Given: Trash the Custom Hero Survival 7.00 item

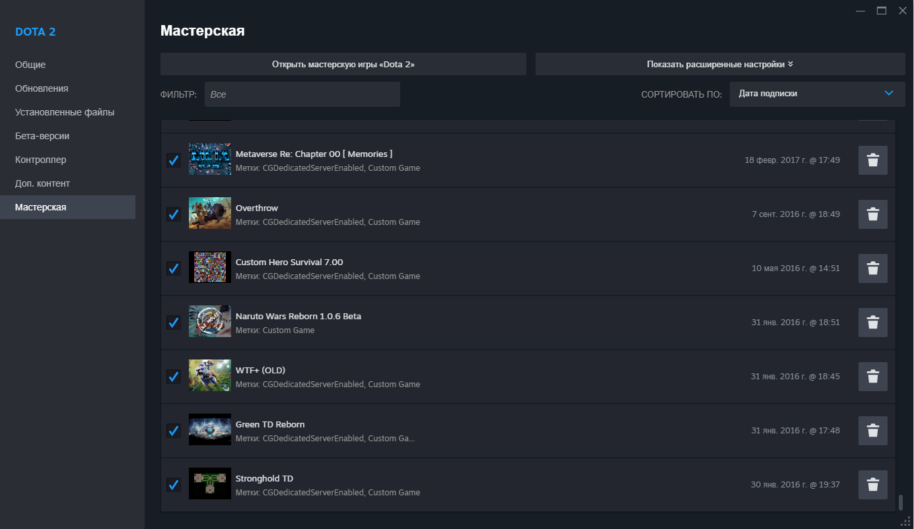Looking at the screenshot, I should (x=872, y=268).
